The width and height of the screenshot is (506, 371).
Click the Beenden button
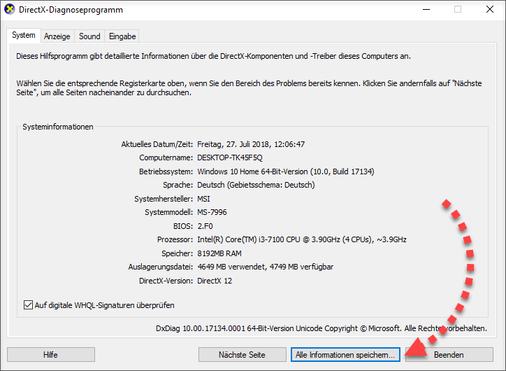449,354
